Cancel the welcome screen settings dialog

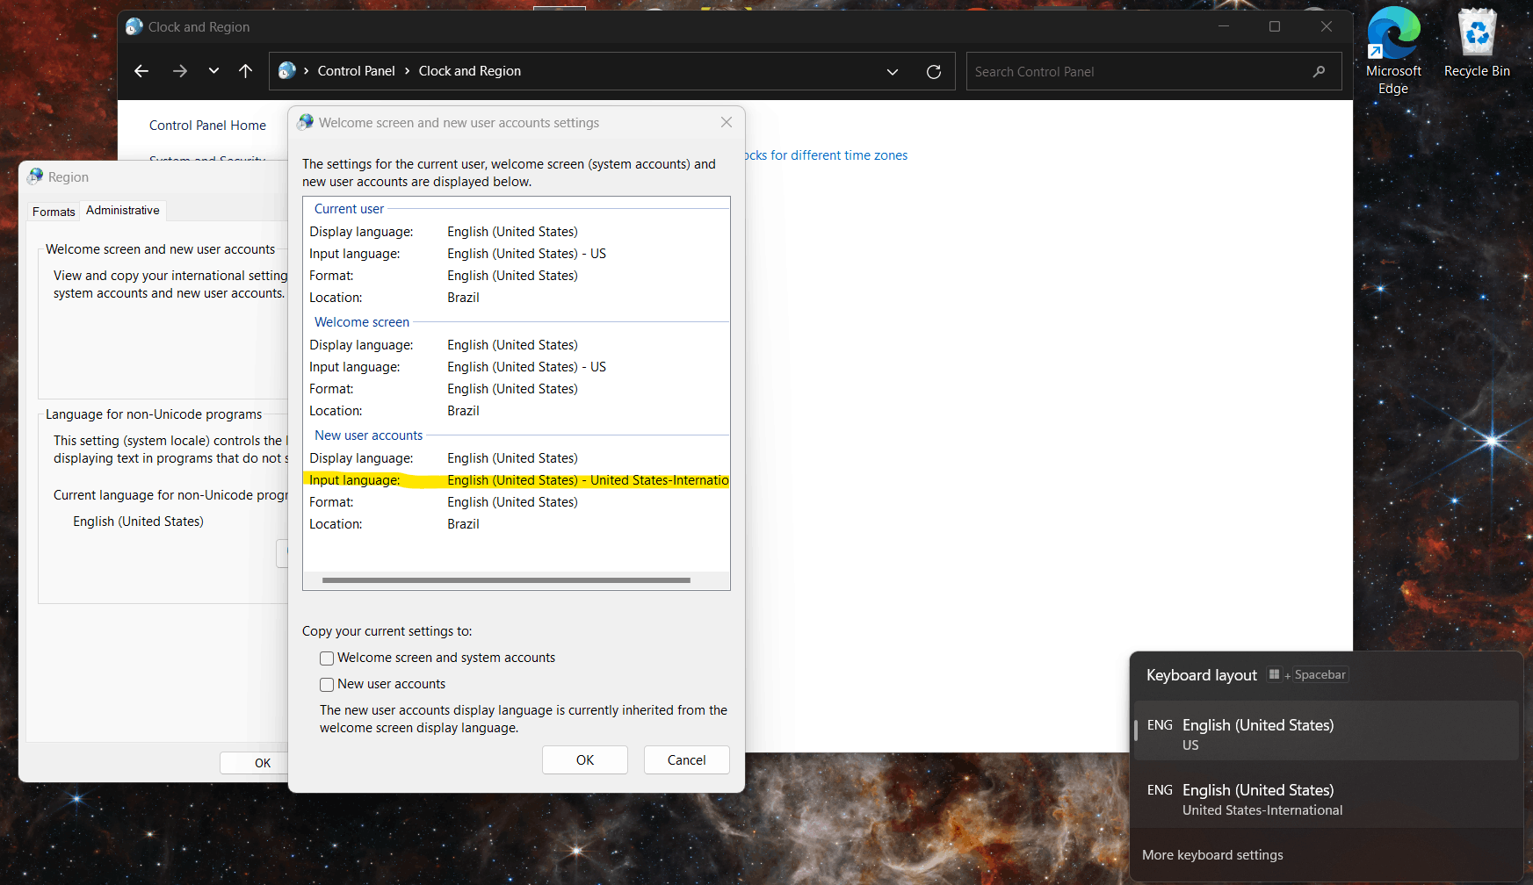pos(687,760)
